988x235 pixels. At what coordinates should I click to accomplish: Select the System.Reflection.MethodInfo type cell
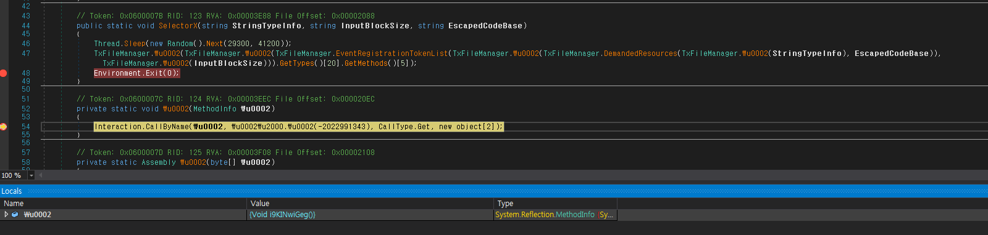tap(556, 215)
